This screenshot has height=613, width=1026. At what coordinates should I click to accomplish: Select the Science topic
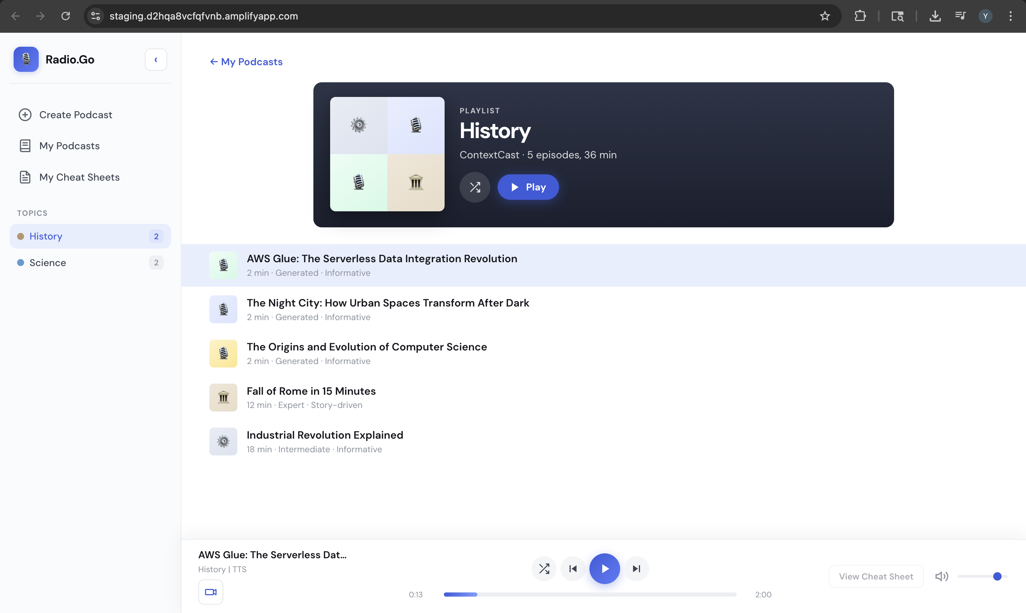click(x=48, y=263)
